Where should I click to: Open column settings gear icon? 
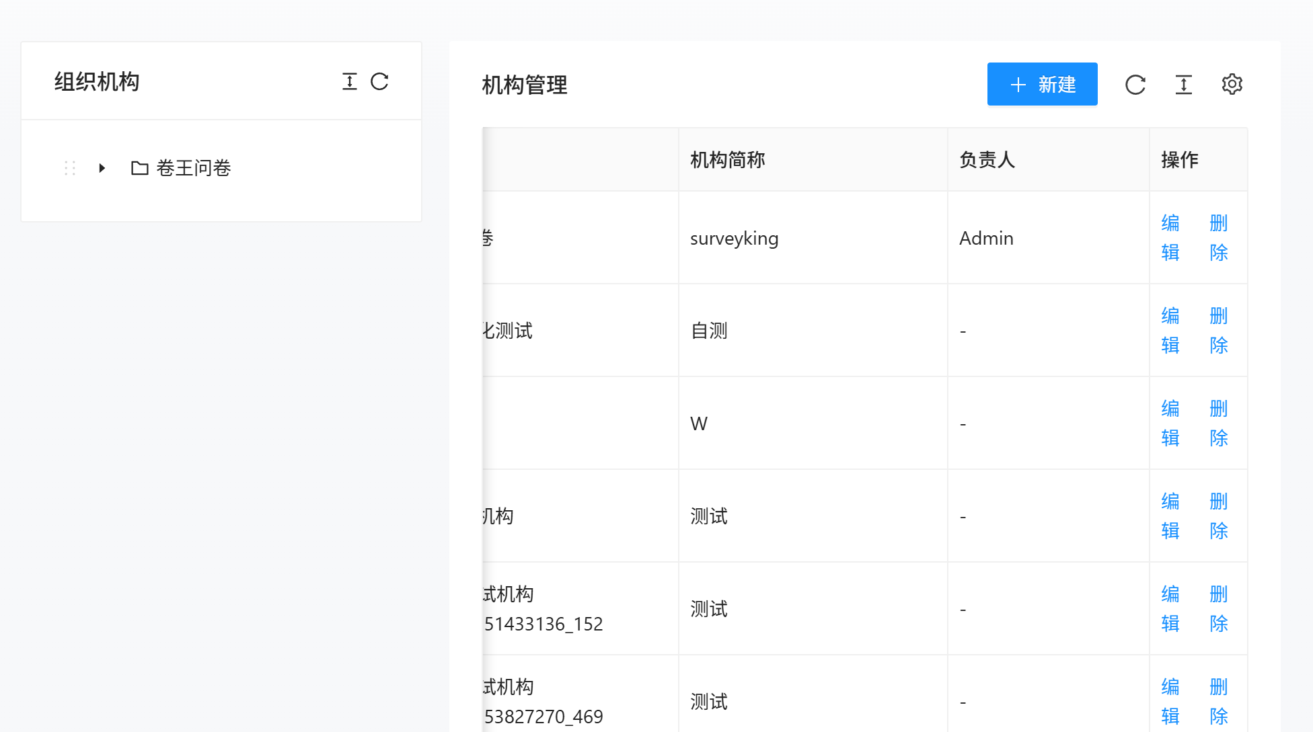[x=1232, y=85]
